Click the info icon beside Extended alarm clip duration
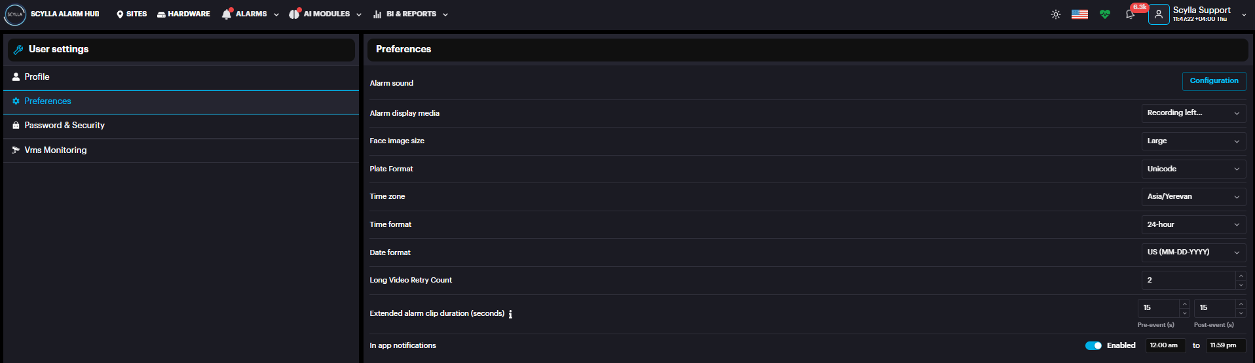The image size is (1255, 363). point(510,315)
